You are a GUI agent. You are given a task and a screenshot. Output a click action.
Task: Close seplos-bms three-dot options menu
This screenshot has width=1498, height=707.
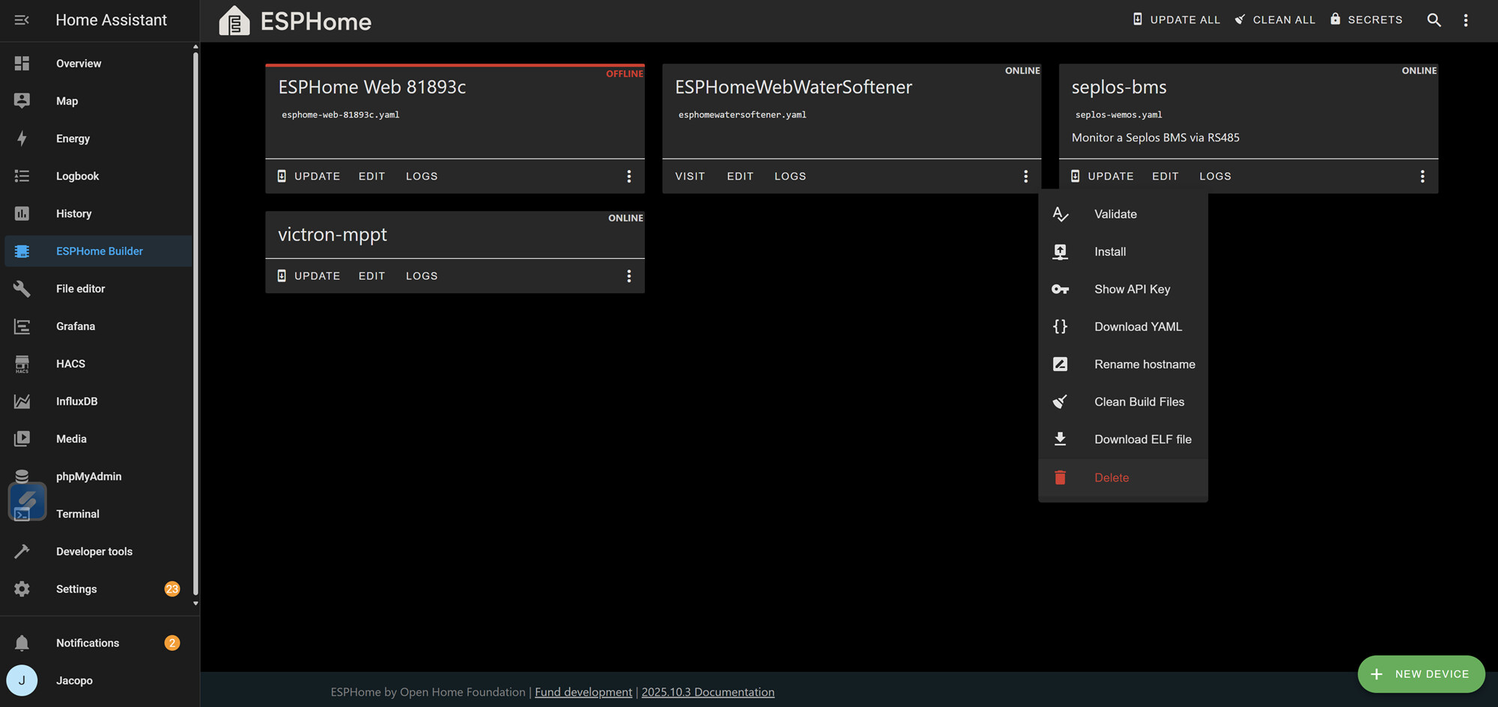point(1422,176)
